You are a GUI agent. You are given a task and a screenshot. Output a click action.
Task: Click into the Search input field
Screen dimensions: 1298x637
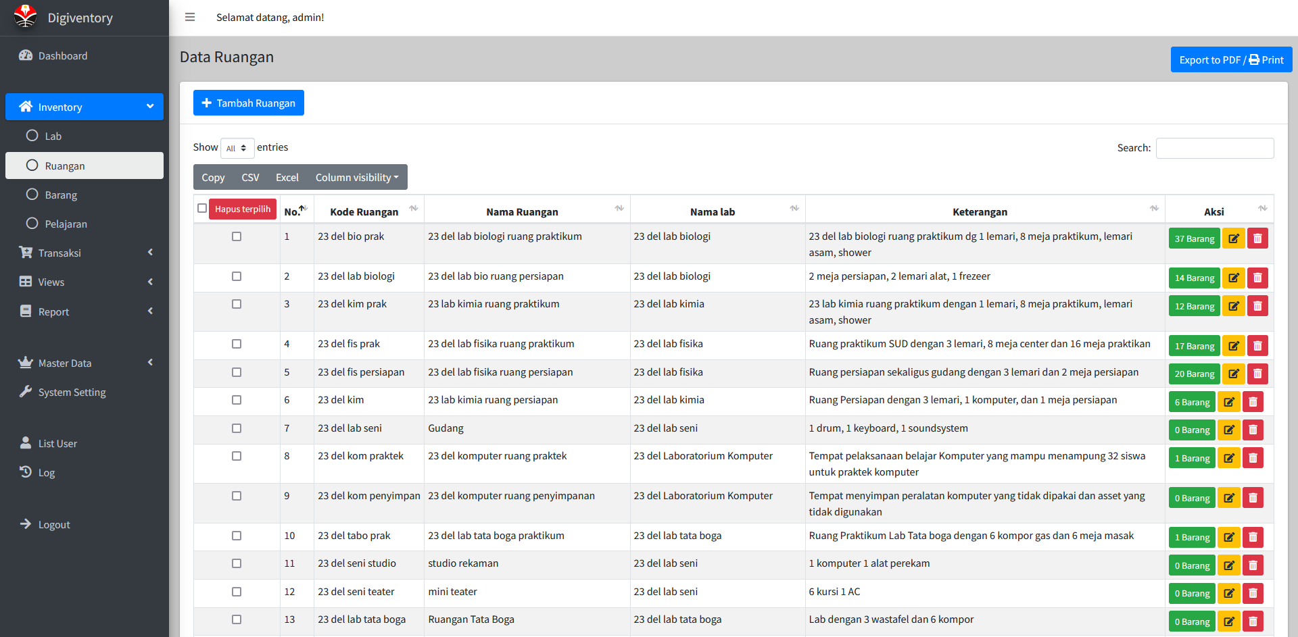(1214, 148)
